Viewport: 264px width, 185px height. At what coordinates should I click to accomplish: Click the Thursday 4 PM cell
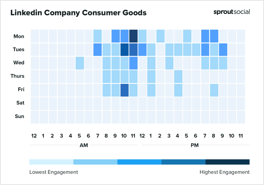pos(178,76)
